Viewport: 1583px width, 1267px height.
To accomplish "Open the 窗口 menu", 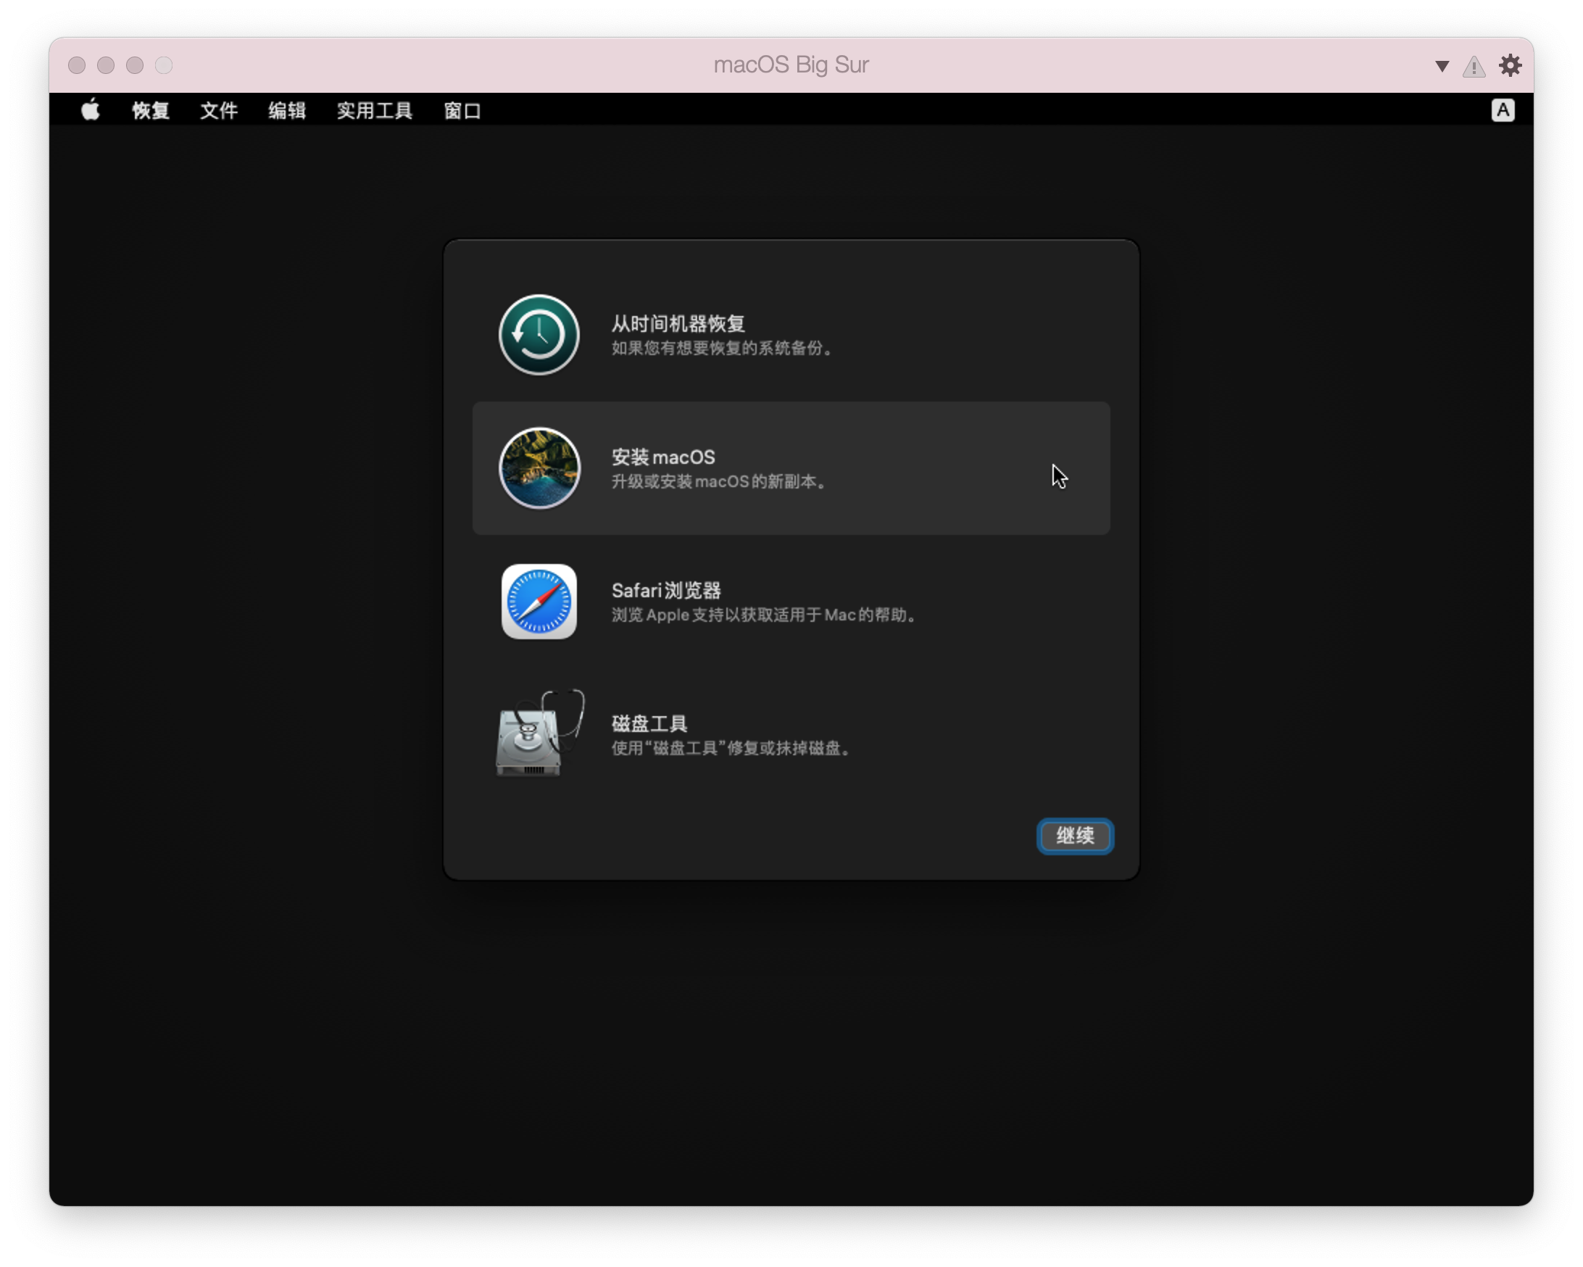I will [462, 111].
